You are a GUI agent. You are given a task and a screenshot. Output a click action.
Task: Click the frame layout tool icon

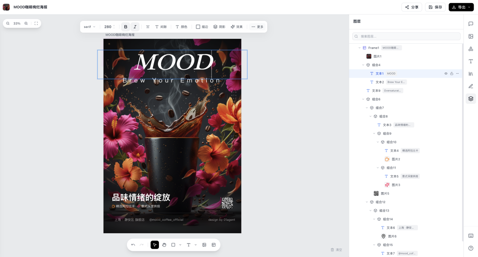(214, 245)
